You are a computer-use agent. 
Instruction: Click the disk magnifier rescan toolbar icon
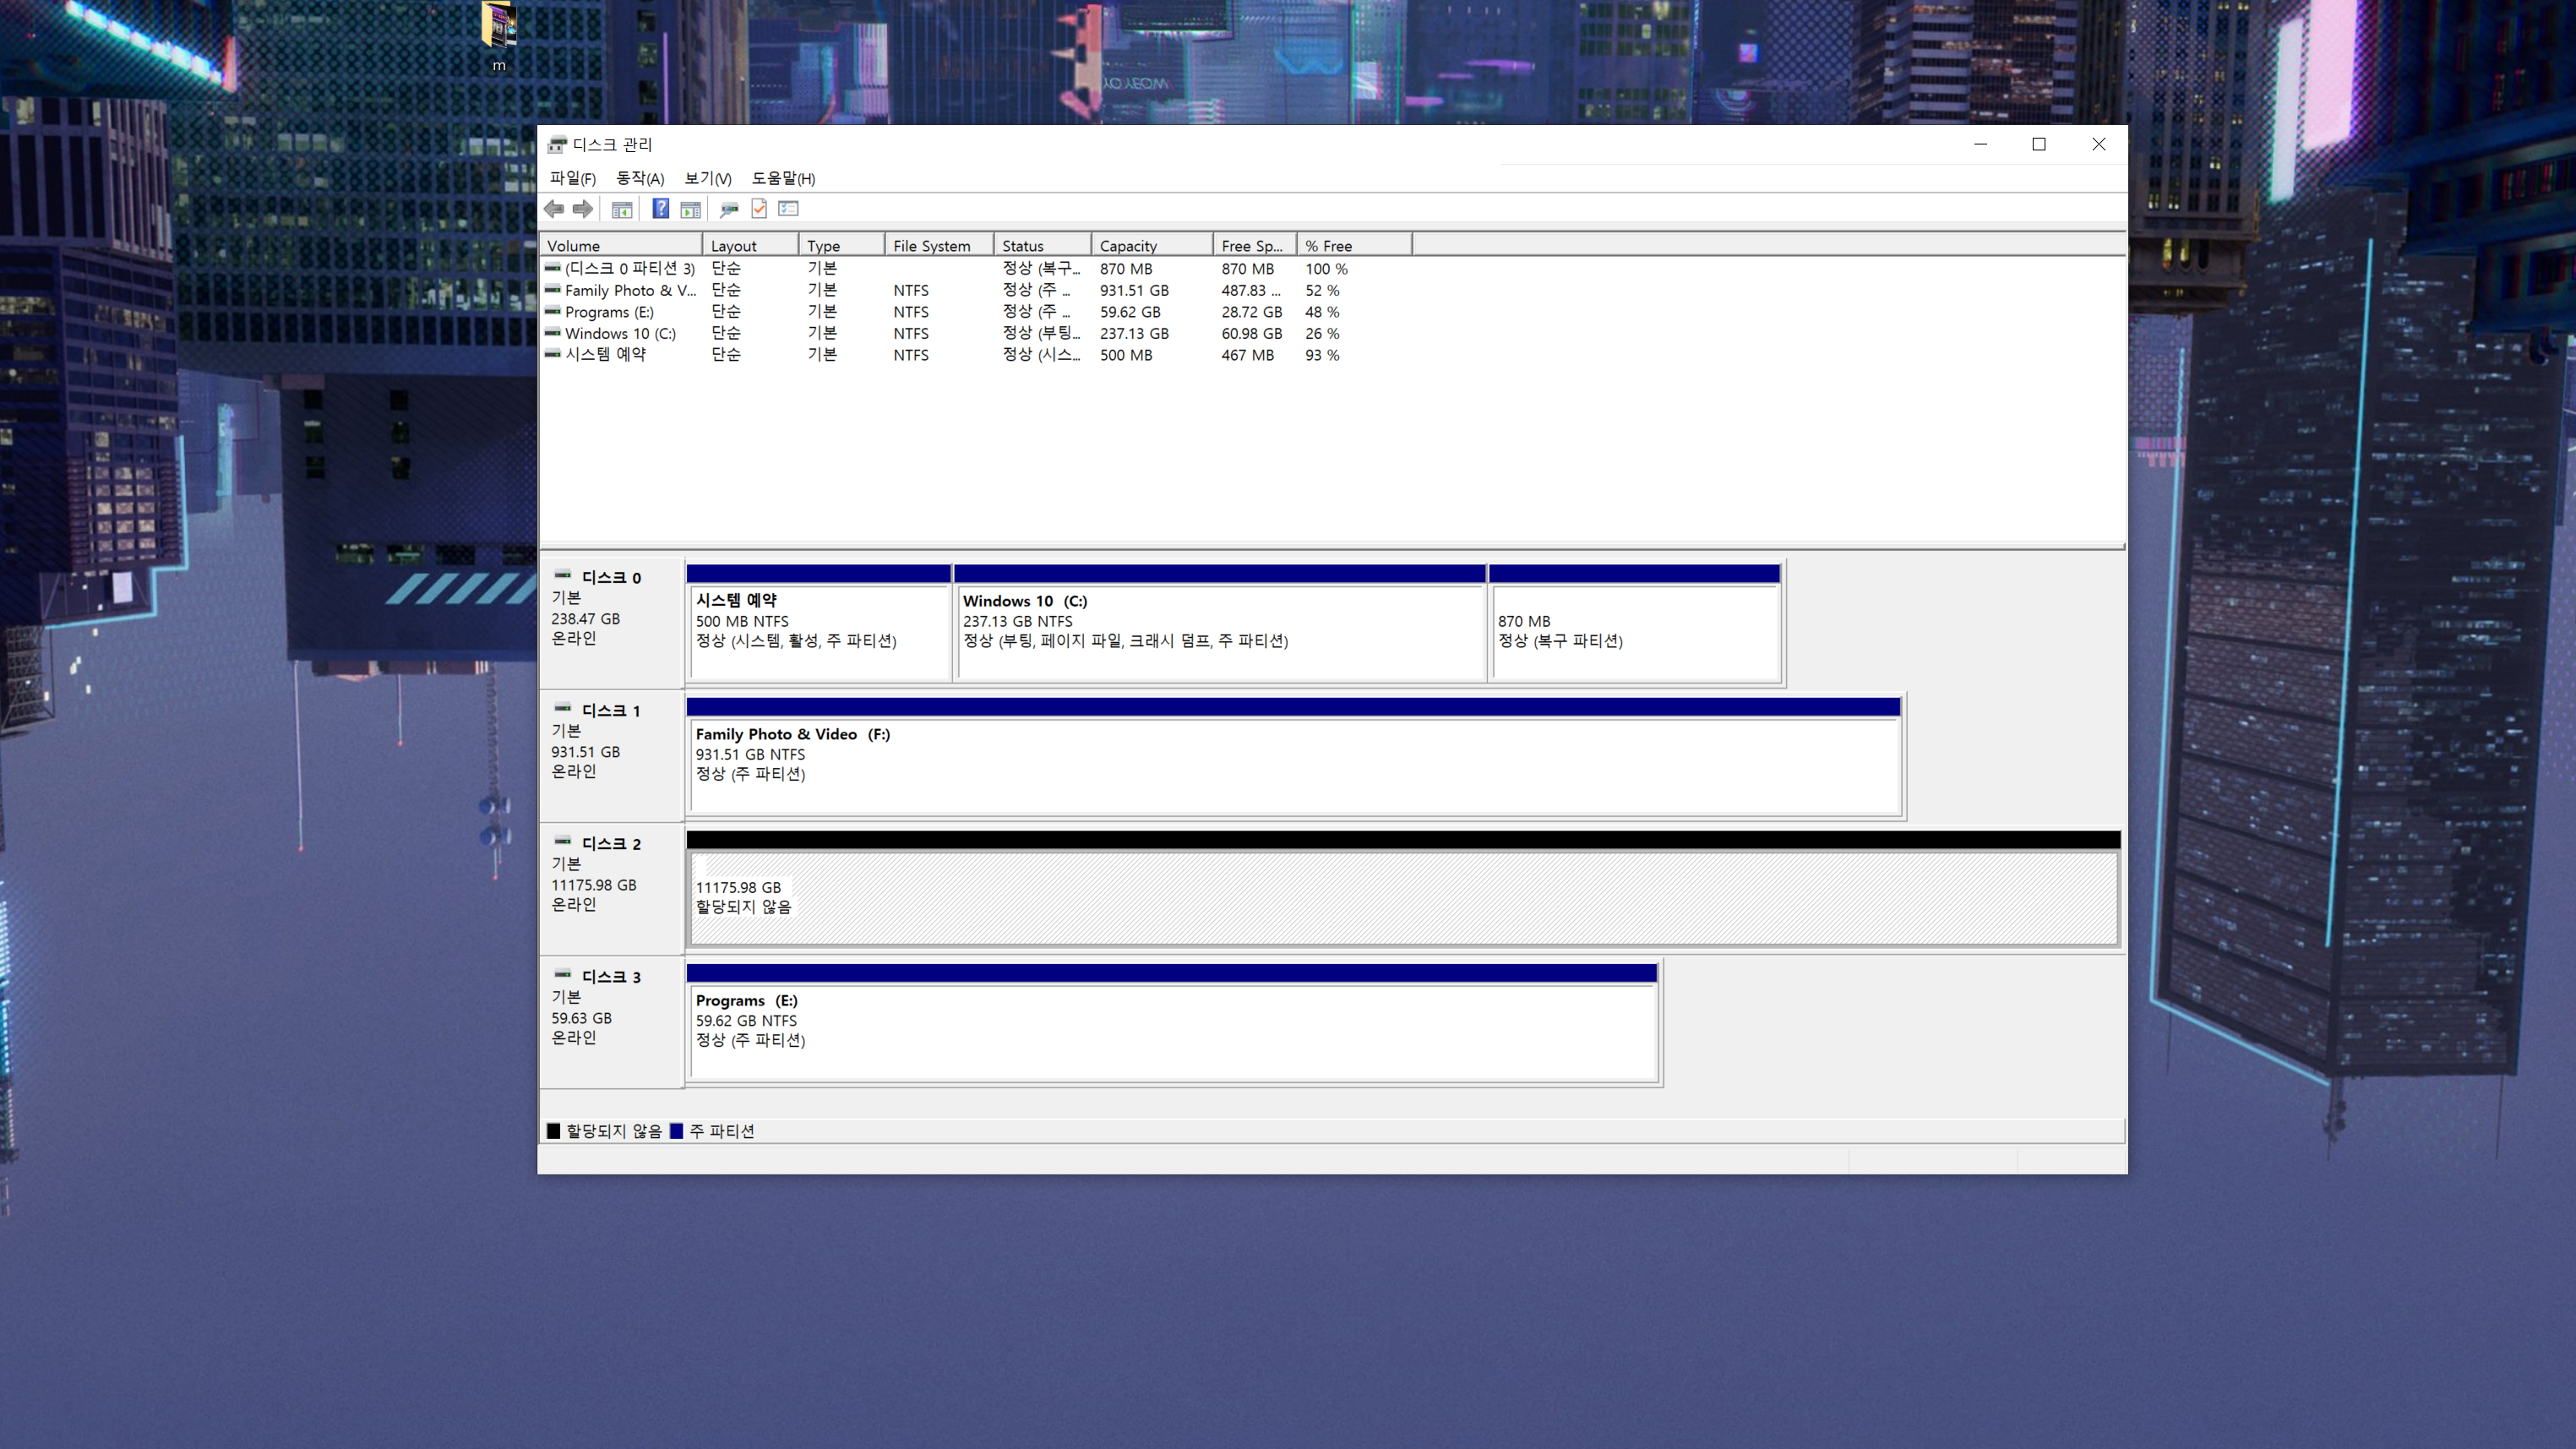[x=729, y=209]
